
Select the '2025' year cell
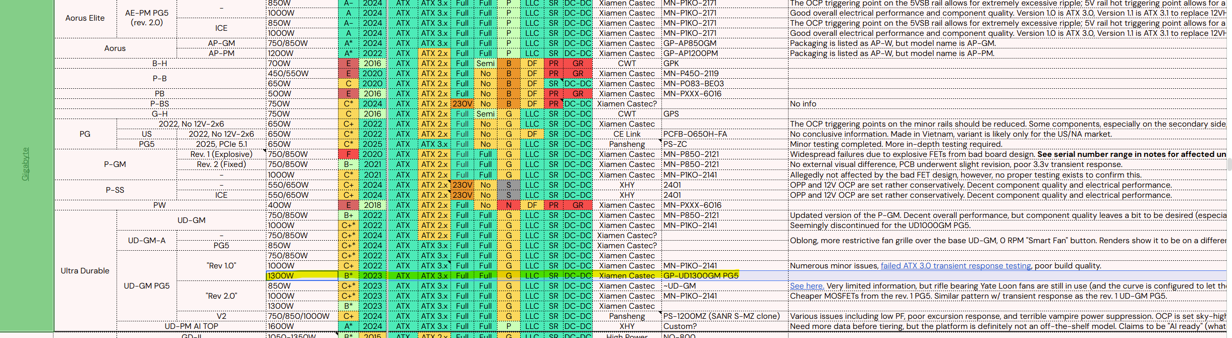coord(372,144)
